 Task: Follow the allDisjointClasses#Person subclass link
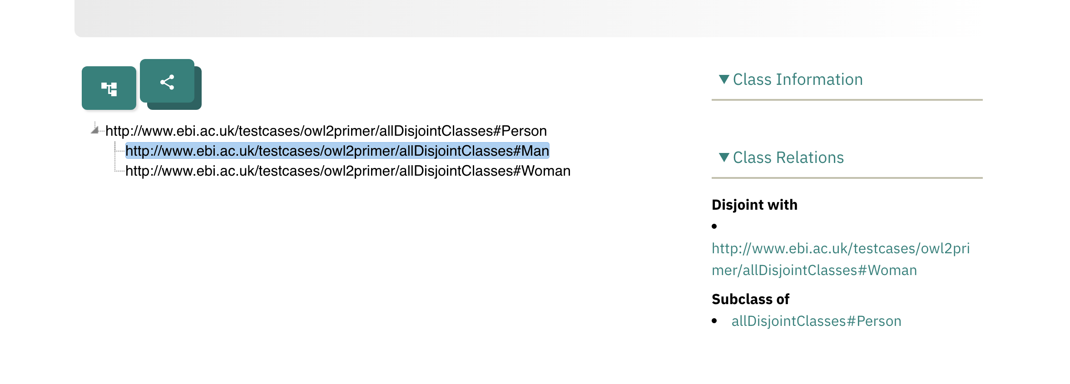[816, 321]
